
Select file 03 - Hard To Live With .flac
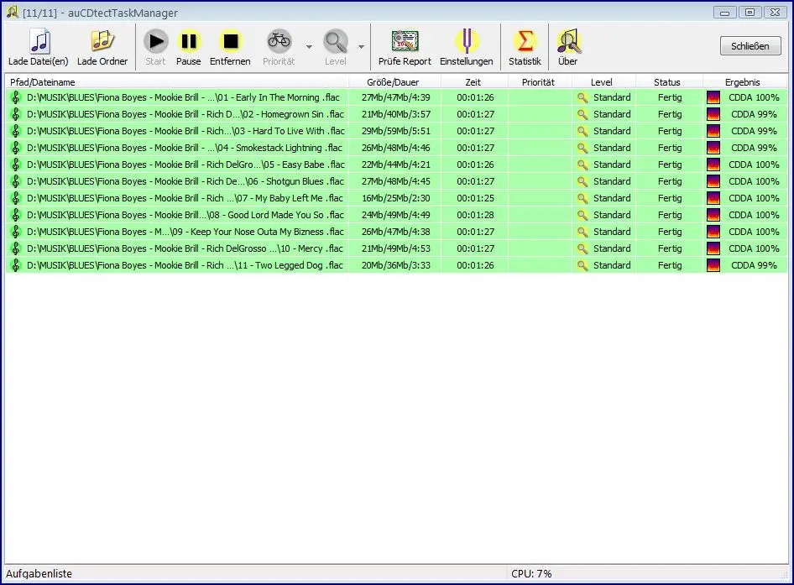tap(185, 131)
